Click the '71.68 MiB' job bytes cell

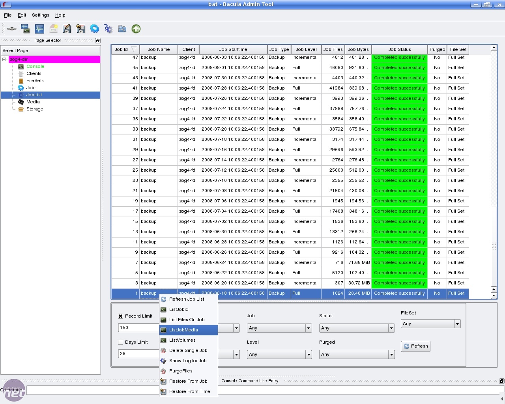[x=359, y=262]
